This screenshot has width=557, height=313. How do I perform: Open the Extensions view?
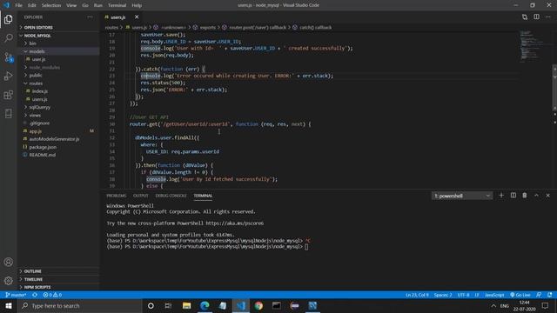[x=8, y=95]
